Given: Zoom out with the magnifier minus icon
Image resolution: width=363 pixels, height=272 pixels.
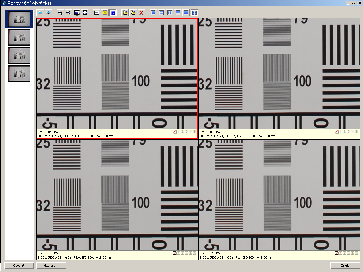Looking at the screenshot, I should (68, 13).
